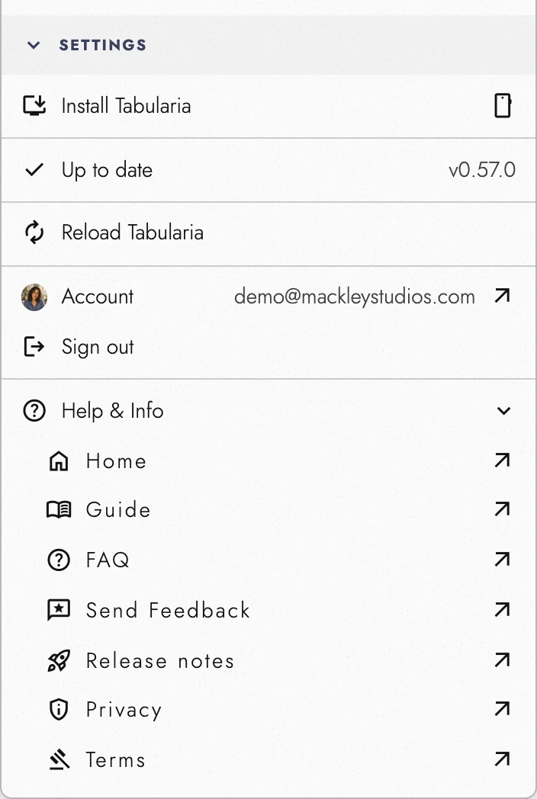Viewport: 537px width, 799px height.
Task: Click the external arrow in the Privacy row
Action: pyautogui.click(x=503, y=708)
